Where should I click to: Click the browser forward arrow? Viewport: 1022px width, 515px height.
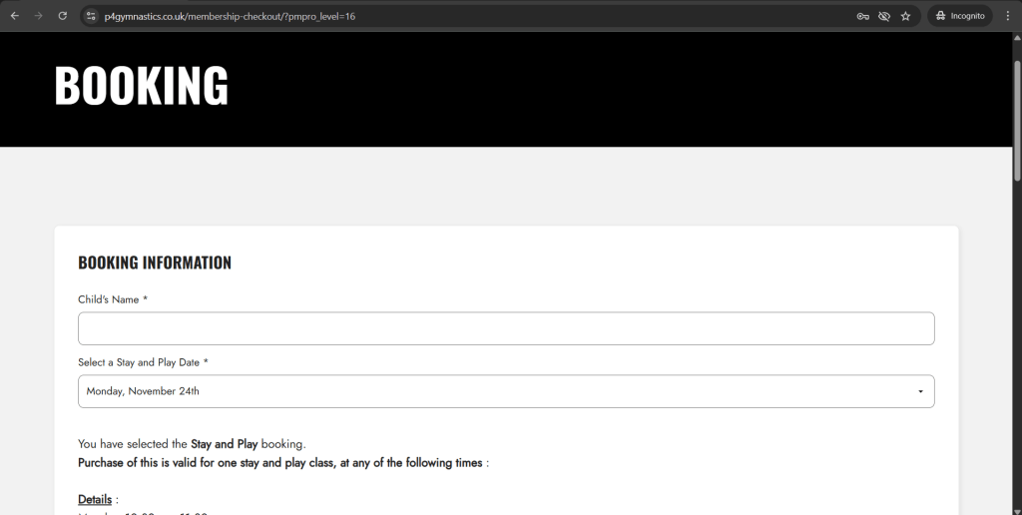click(x=38, y=16)
